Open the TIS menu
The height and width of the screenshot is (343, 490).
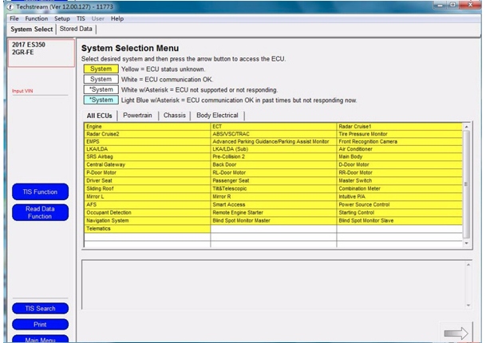81,18
